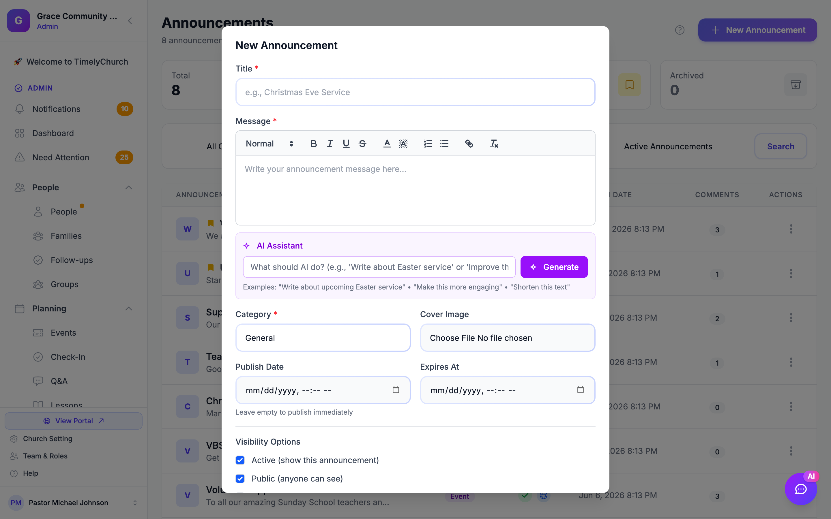Open actions menu for row with 3 comments at 8:13 PM top
The height and width of the screenshot is (519, 831).
(x=791, y=229)
